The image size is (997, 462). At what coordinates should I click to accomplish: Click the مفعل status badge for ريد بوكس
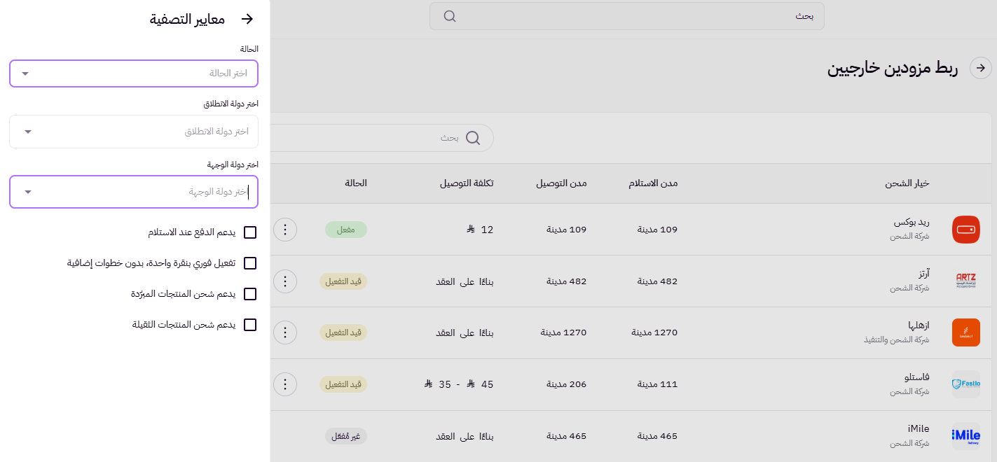point(346,229)
